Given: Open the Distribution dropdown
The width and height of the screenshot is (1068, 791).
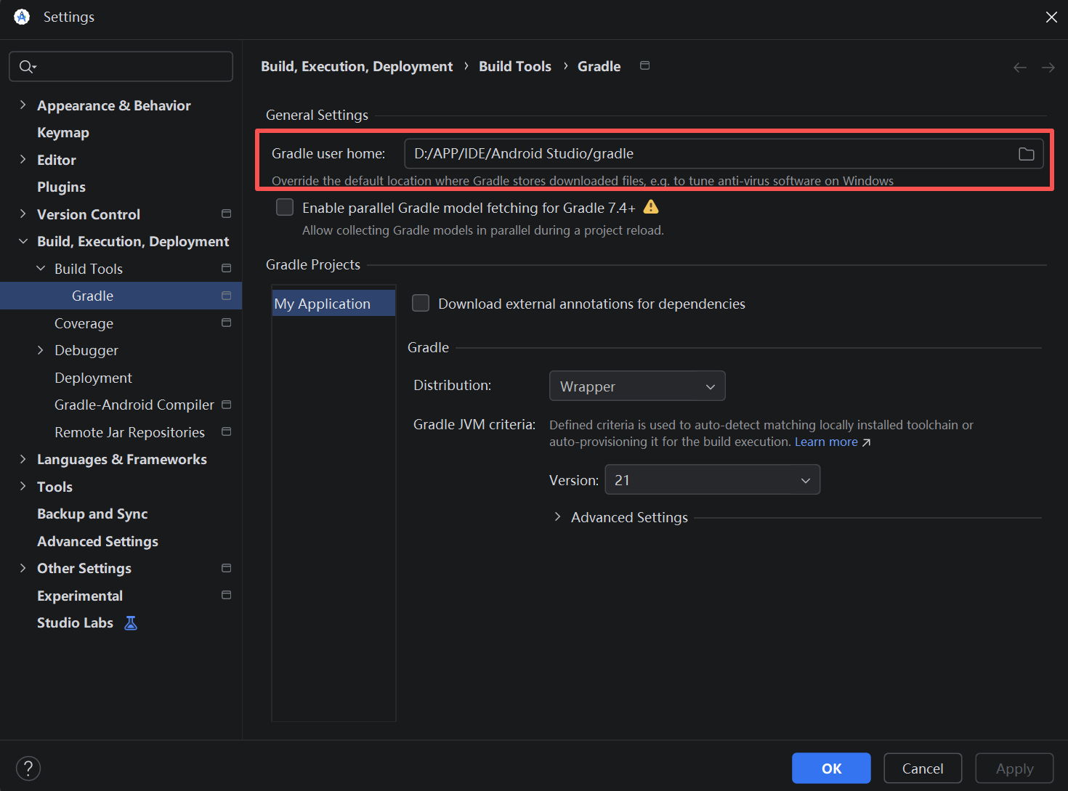Looking at the screenshot, I should pos(637,386).
